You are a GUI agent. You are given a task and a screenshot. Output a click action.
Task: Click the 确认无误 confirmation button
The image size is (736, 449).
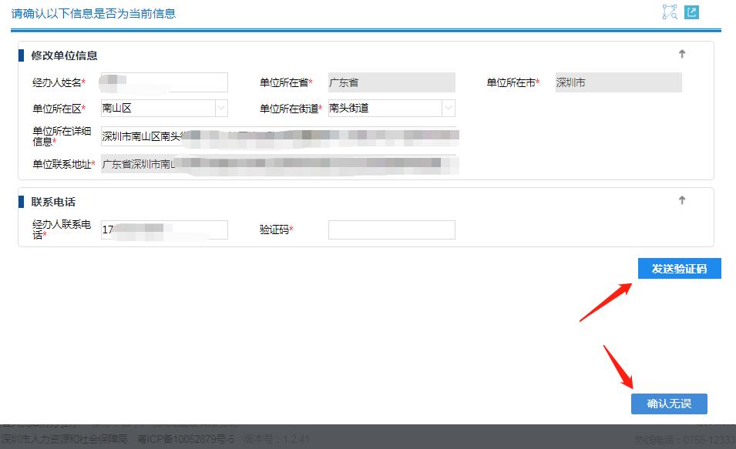pyautogui.click(x=669, y=404)
